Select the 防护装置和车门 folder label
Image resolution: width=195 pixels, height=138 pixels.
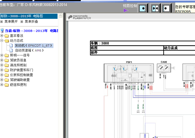pos(22,70)
